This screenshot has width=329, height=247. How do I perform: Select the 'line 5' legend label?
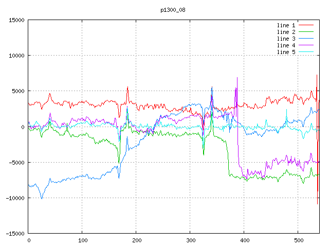pyautogui.click(x=286, y=52)
